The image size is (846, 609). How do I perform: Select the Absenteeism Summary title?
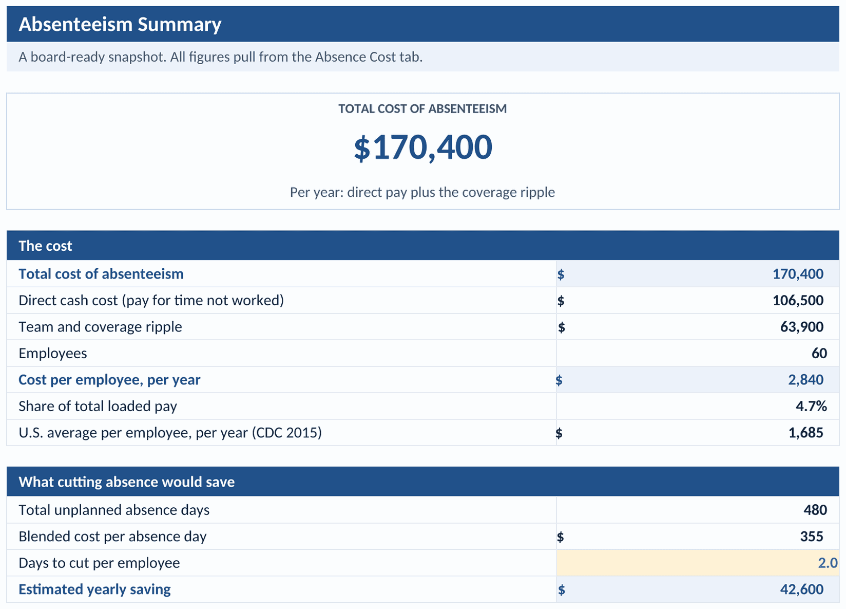tap(120, 24)
